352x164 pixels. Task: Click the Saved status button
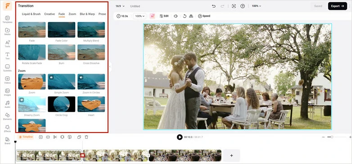tap(318, 6)
